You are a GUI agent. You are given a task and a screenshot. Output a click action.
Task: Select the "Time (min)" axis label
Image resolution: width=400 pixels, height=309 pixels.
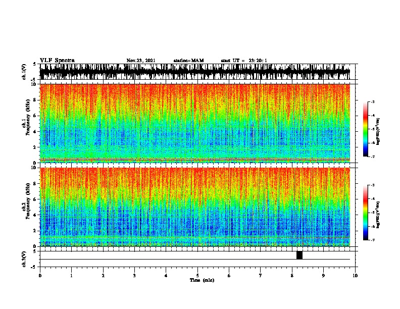pyautogui.click(x=202, y=280)
